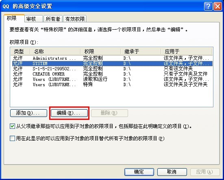224x180 pixels.
Task: Select the Users entry with 读取和运行 permission
Action: (111, 79)
